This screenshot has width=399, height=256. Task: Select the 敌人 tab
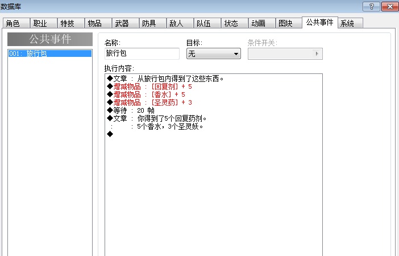(180, 23)
